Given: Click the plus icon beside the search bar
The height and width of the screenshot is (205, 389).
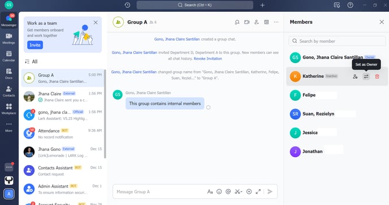Looking at the screenshot, I should click(262, 5).
